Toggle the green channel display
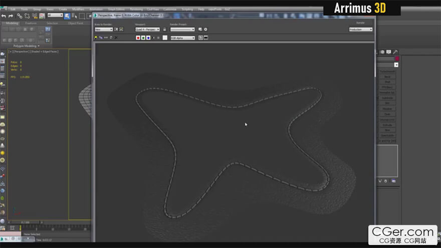Screen dimensions: 441x248 click(x=143, y=38)
